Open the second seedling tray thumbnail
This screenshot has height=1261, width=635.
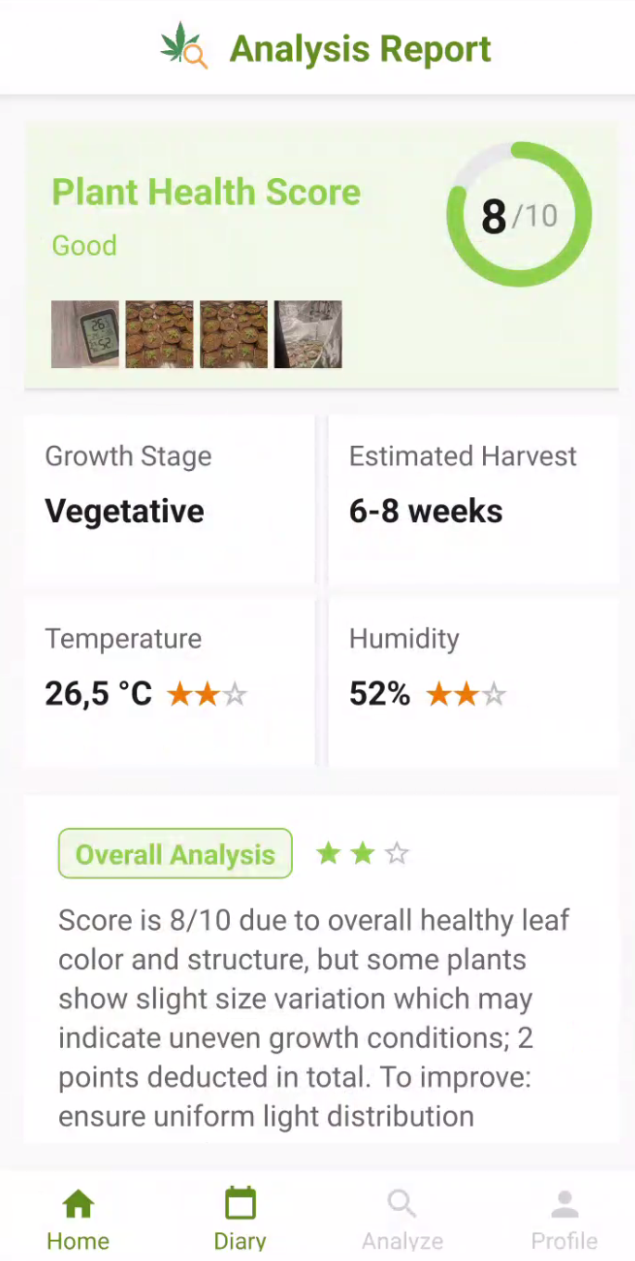pyautogui.click(x=159, y=335)
